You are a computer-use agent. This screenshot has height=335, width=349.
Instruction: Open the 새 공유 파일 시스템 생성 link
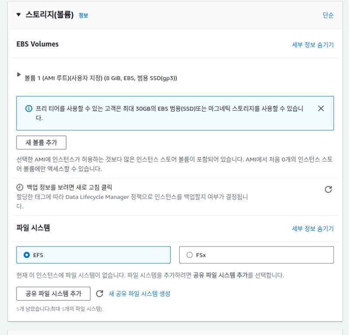(139, 294)
